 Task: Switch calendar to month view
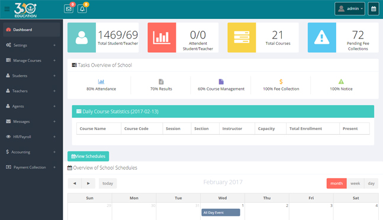(337, 183)
